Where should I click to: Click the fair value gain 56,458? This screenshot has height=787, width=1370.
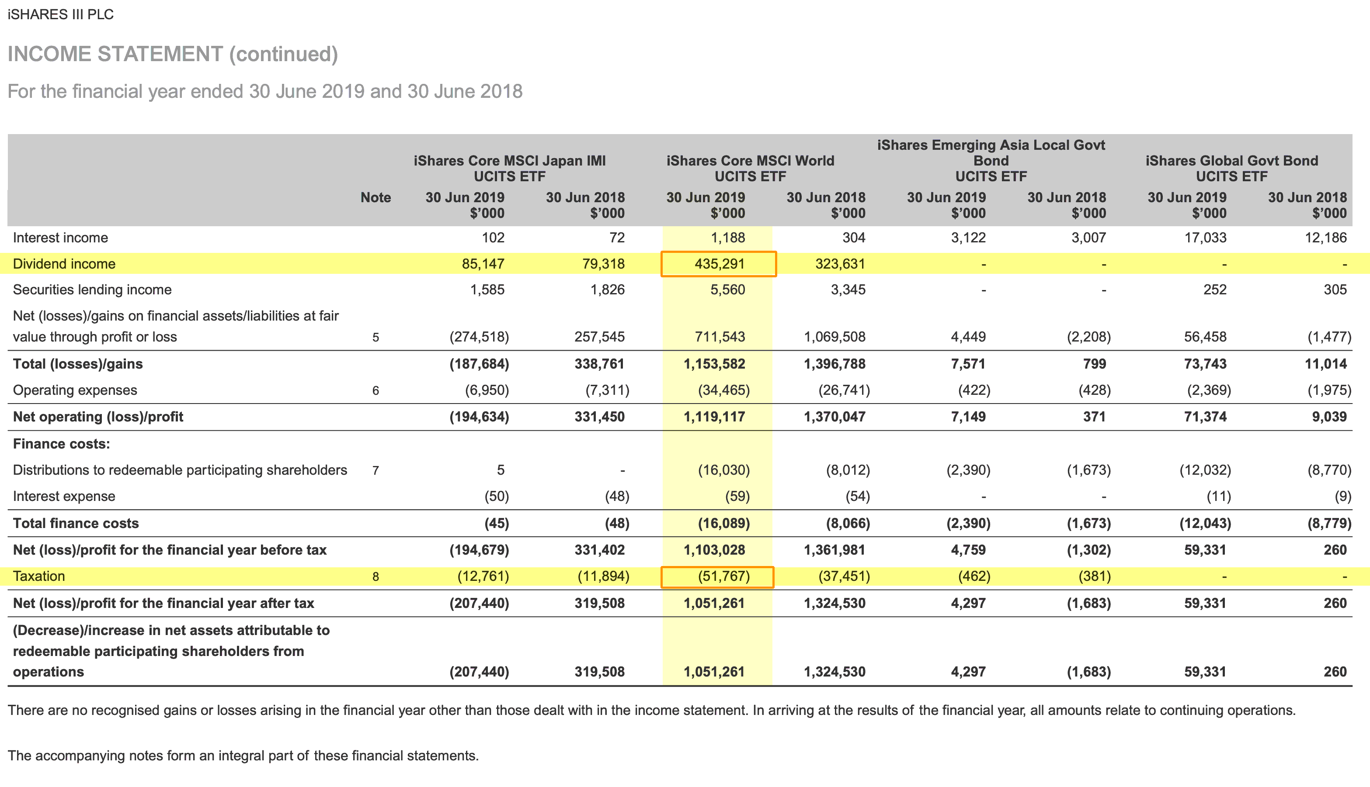point(1205,337)
